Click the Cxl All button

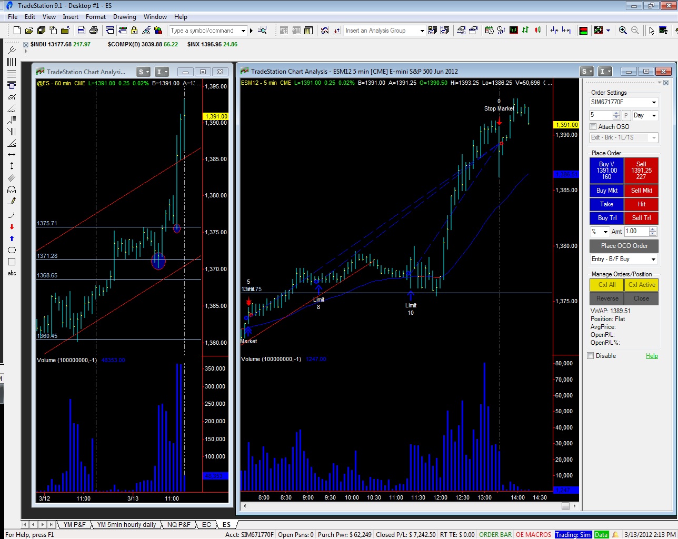pyautogui.click(x=607, y=285)
